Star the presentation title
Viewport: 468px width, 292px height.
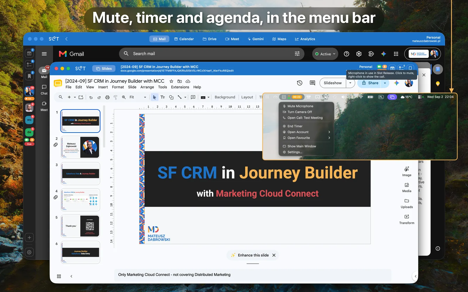(171, 81)
